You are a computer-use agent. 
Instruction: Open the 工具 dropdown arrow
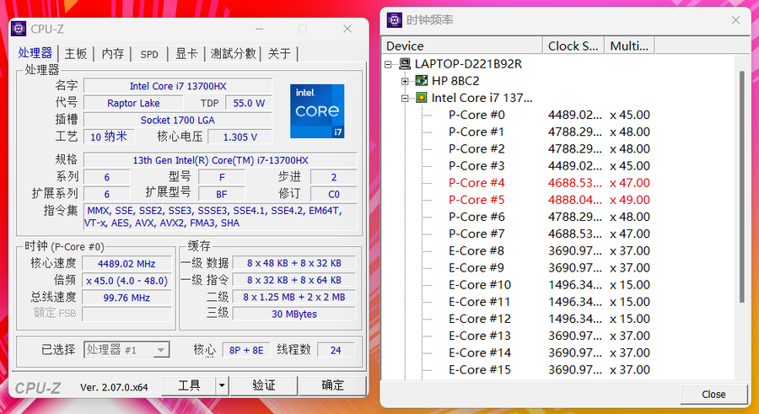[x=222, y=385]
